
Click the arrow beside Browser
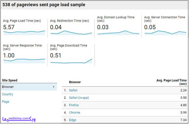pos(54,87)
